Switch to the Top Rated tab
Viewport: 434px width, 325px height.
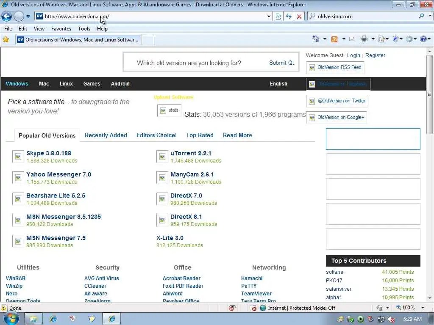(x=200, y=135)
